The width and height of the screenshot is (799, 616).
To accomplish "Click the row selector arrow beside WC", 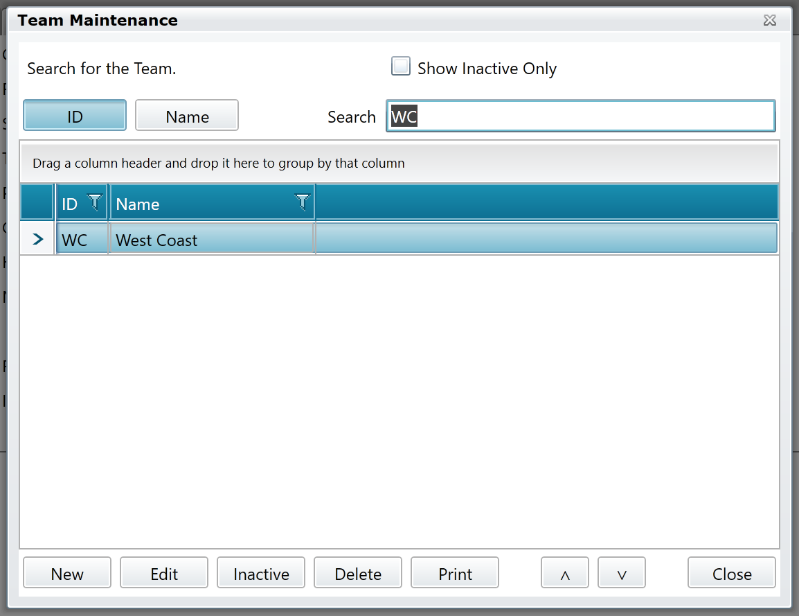I will pyautogui.click(x=37, y=238).
